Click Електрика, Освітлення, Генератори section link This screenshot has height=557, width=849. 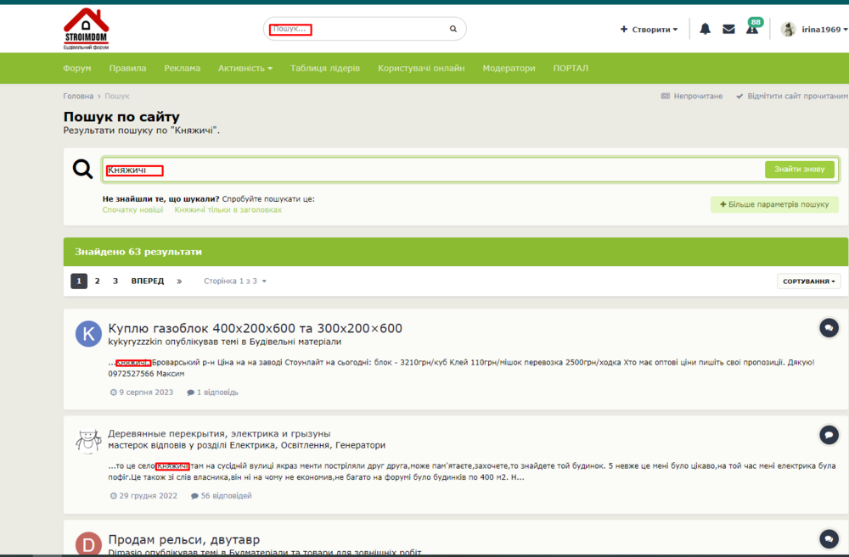[307, 445]
